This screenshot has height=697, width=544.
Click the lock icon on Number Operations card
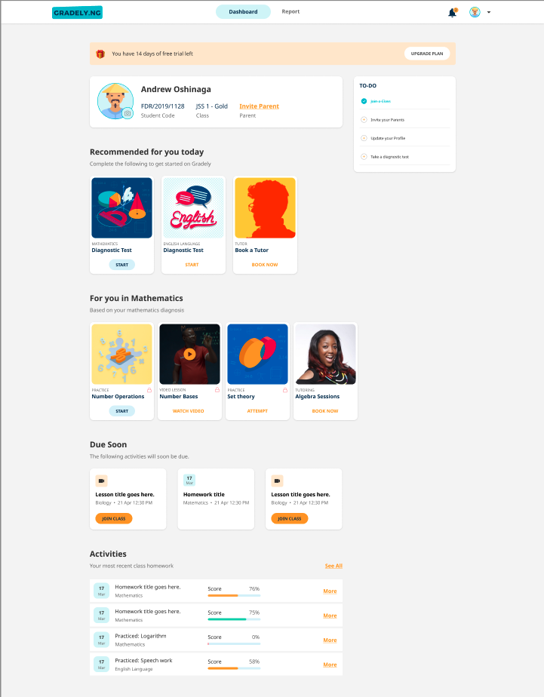[x=149, y=390]
